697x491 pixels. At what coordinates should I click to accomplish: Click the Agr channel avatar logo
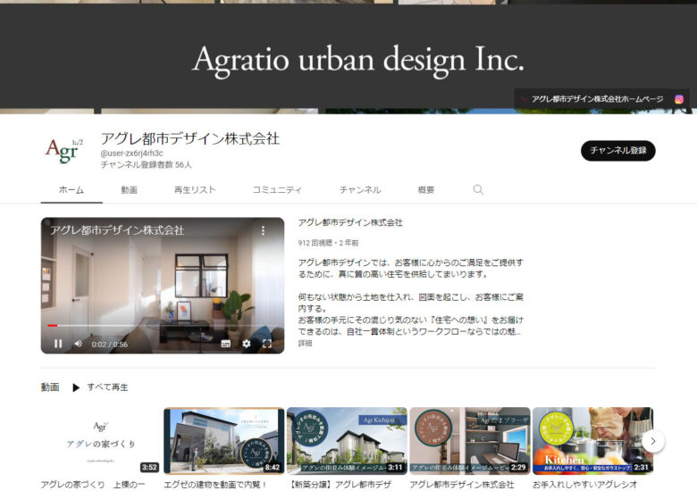coord(64,150)
